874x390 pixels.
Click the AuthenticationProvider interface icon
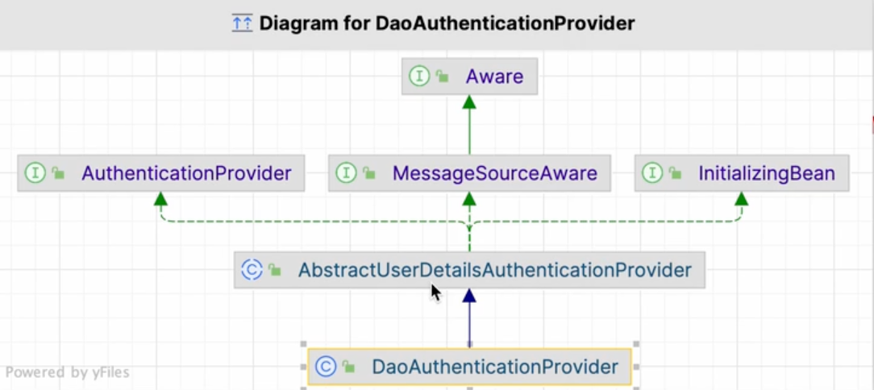click(x=35, y=173)
